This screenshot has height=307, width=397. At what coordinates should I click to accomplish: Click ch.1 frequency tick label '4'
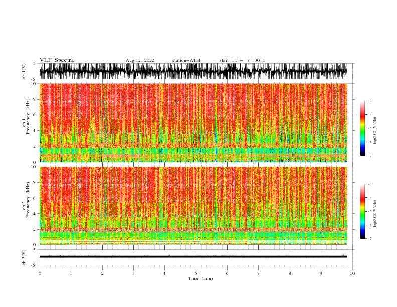(35, 131)
